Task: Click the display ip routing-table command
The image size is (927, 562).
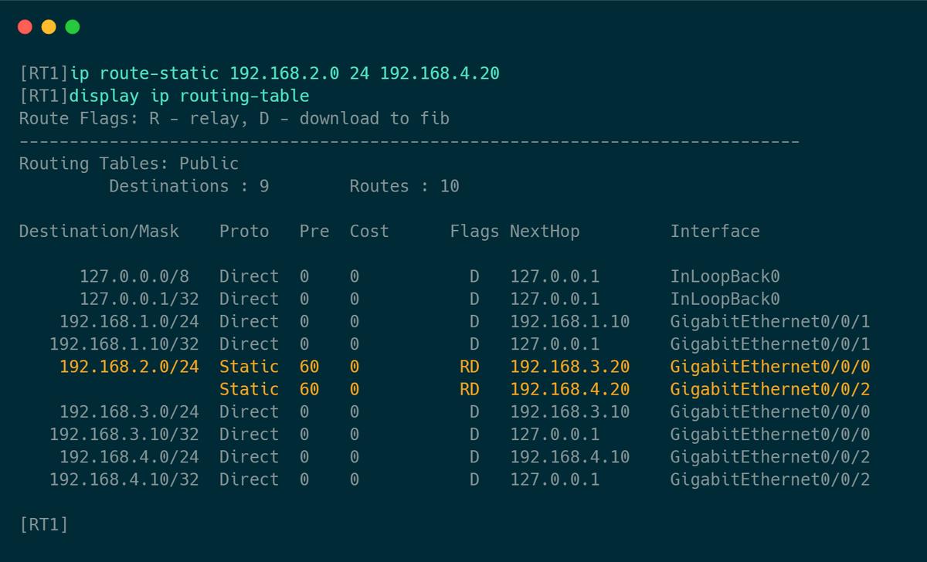Action: click(189, 96)
